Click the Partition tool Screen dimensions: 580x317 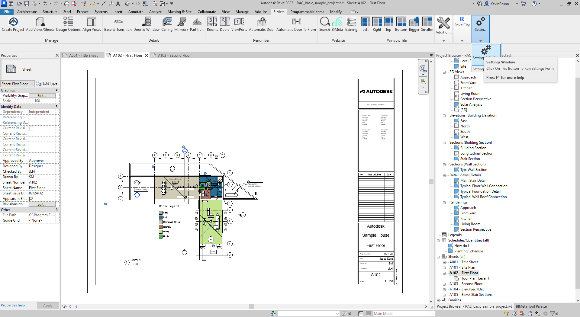tap(197, 24)
